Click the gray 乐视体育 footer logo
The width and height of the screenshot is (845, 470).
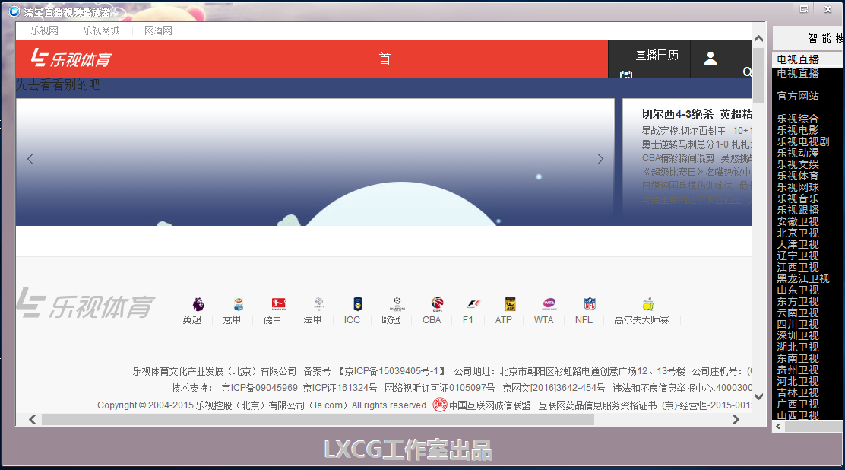pos(85,303)
